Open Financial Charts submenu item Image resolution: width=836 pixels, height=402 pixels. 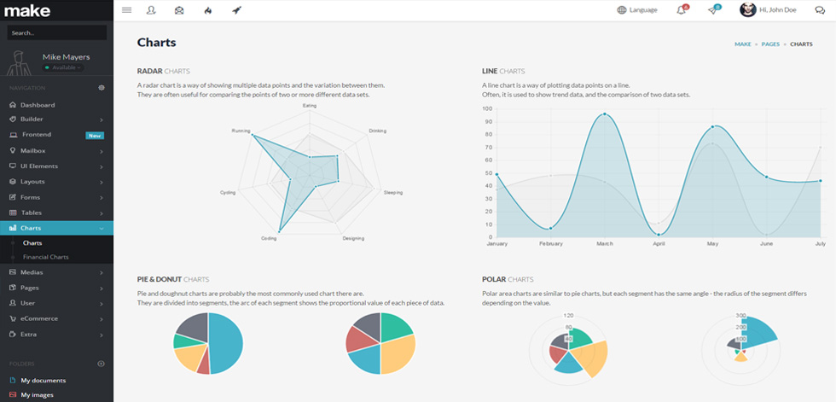tap(46, 257)
